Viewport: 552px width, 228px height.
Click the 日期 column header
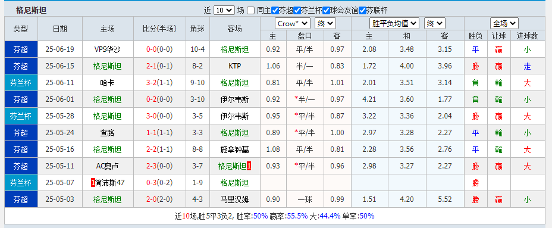(x=60, y=29)
